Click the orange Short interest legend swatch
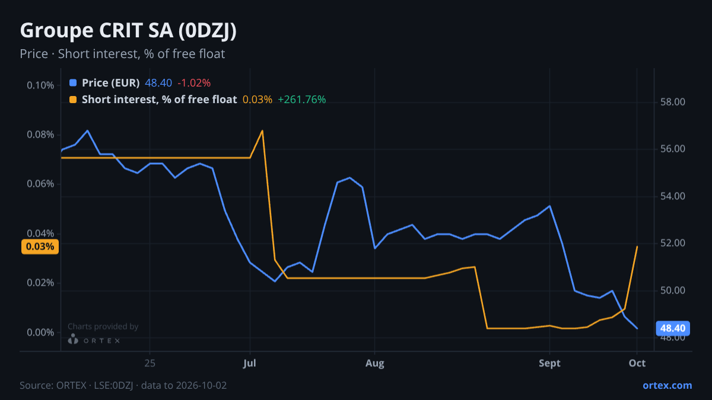 [x=73, y=100]
